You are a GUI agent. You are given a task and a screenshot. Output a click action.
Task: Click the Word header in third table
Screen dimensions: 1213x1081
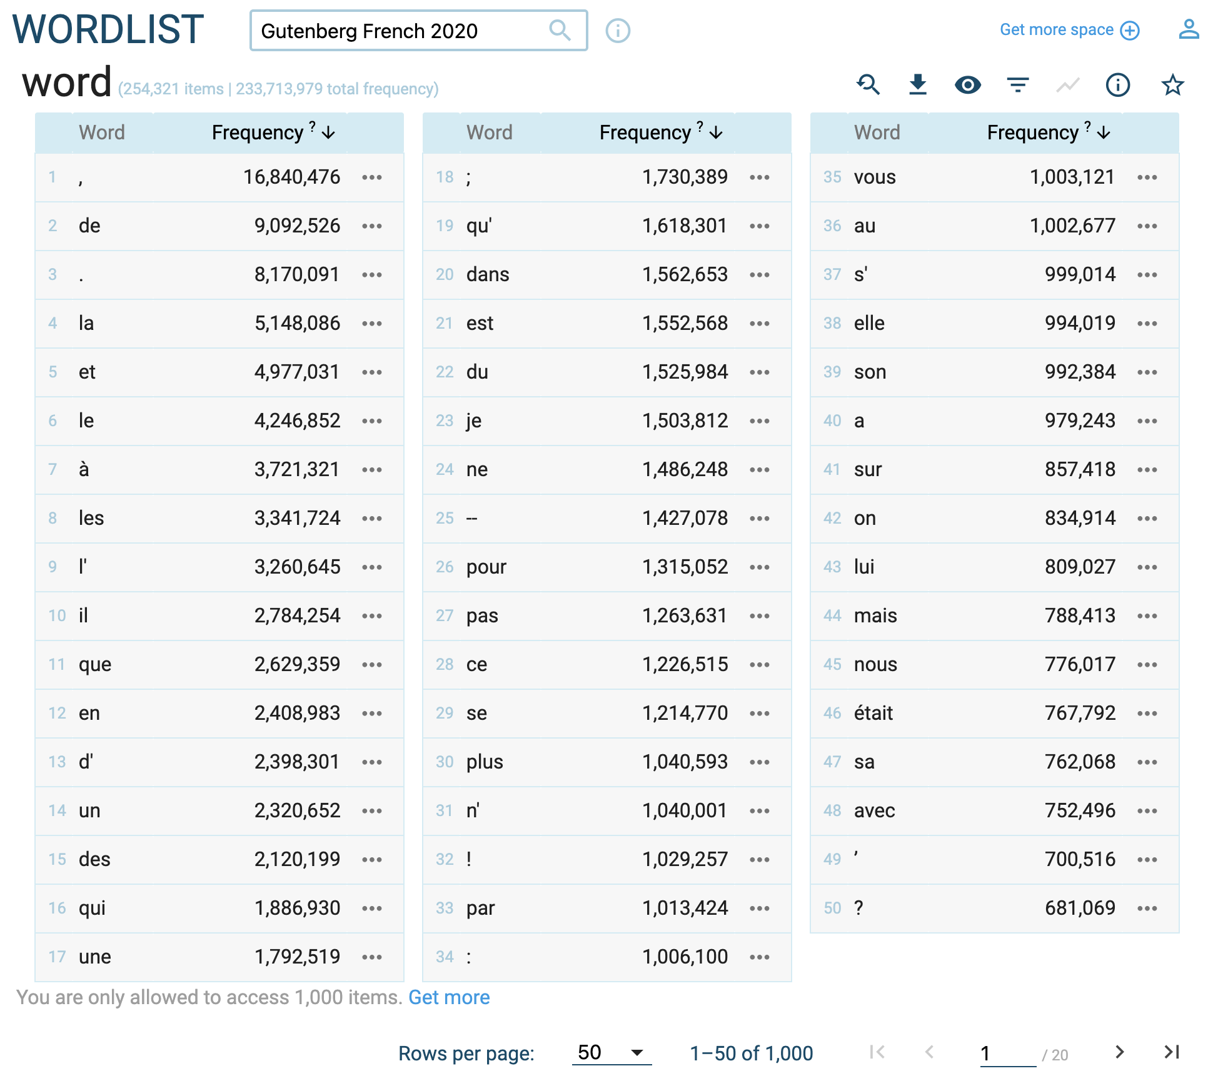click(x=877, y=132)
